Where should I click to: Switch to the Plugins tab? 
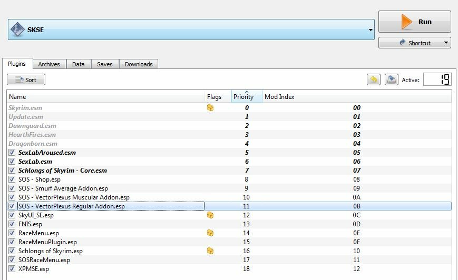(17, 64)
